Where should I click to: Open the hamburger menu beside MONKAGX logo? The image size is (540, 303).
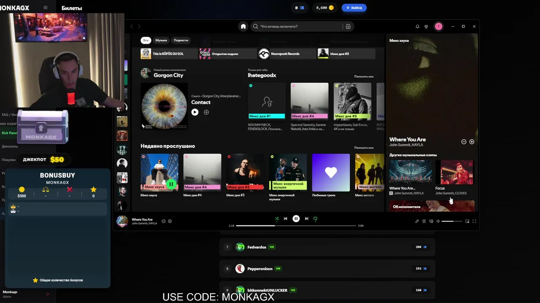point(46,8)
